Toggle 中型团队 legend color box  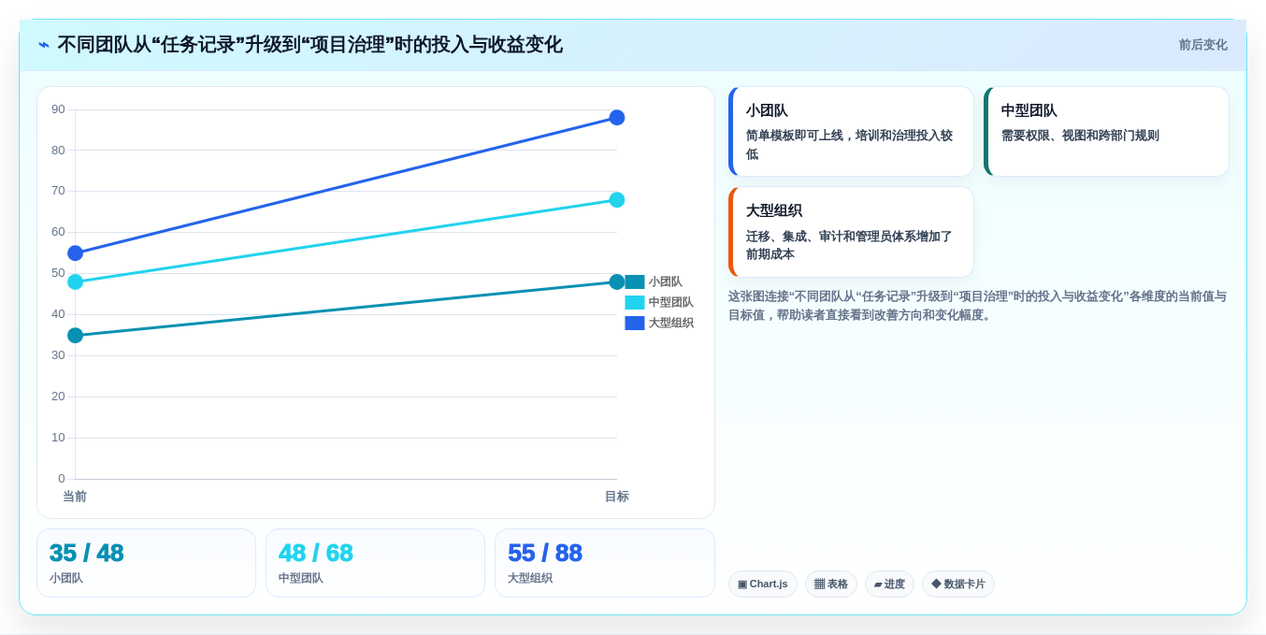click(x=635, y=302)
